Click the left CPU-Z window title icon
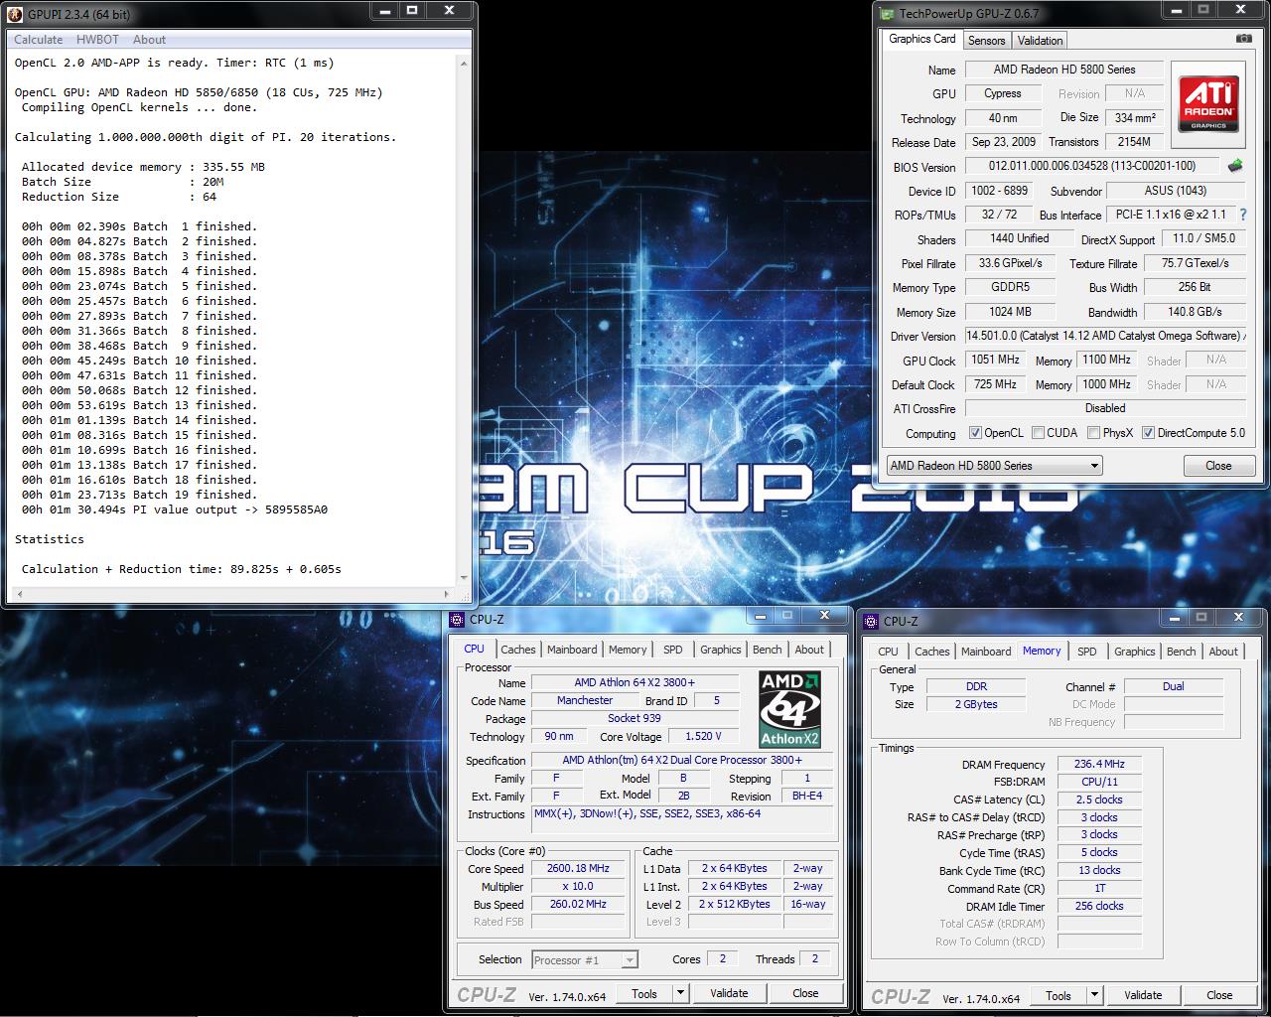Image resolution: width=1271 pixels, height=1017 pixels. coord(457,619)
